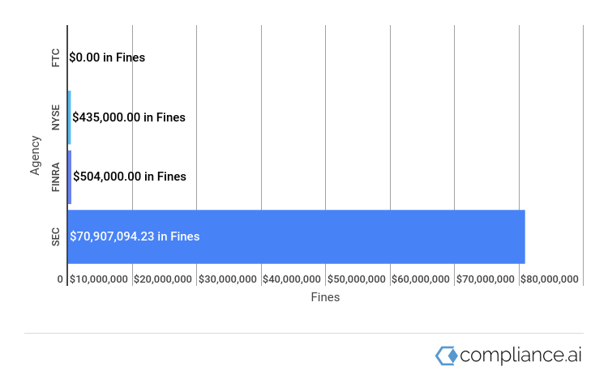Click the $80,000,000 tick label

(550, 279)
